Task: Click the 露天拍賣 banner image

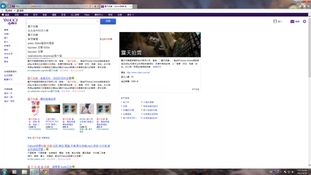Action: click(x=160, y=45)
